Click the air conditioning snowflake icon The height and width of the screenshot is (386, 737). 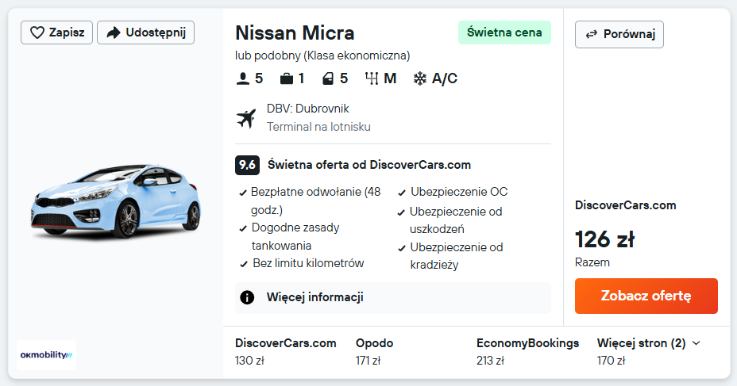tap(419, 78)
